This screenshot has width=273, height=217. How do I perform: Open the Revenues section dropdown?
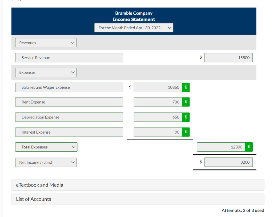[46, 42]
